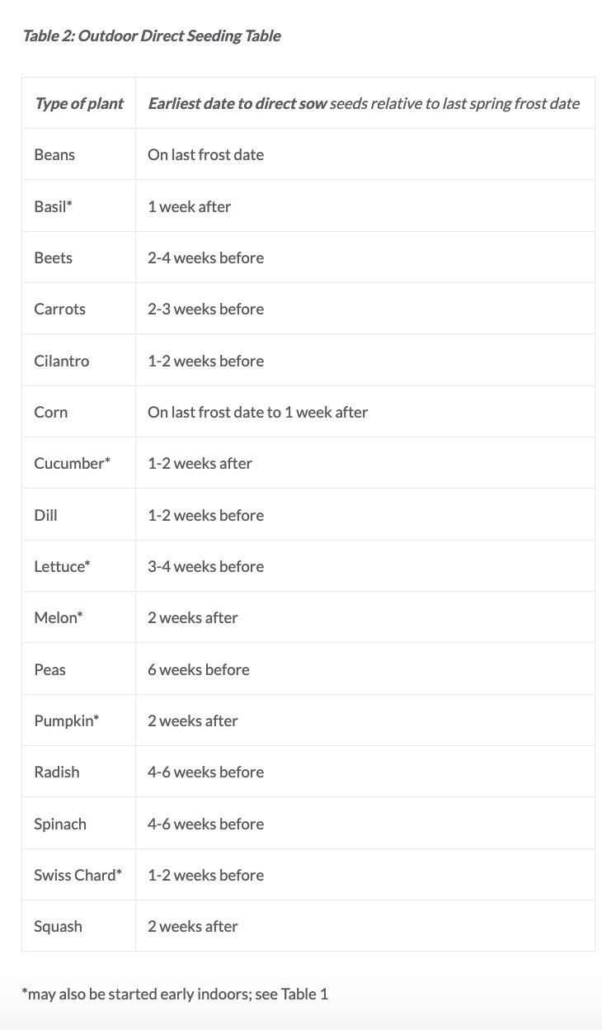Click the Dill row label

pos(46,515)
